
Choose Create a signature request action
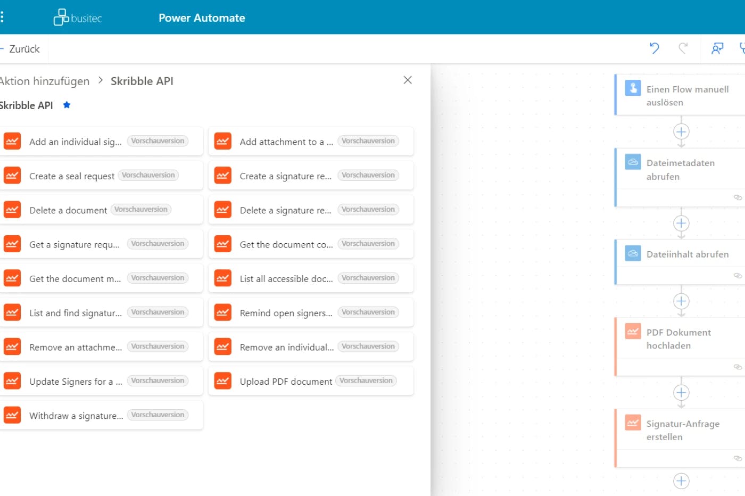311,176
